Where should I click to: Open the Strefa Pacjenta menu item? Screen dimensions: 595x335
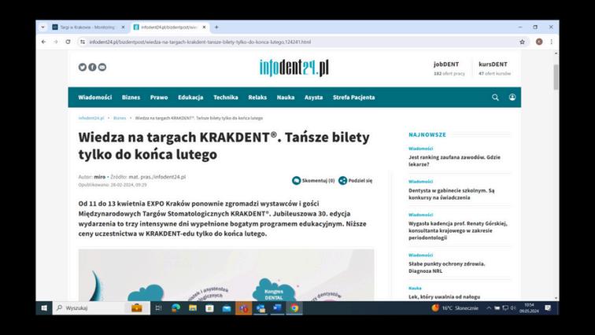click(x=353, y=98)
